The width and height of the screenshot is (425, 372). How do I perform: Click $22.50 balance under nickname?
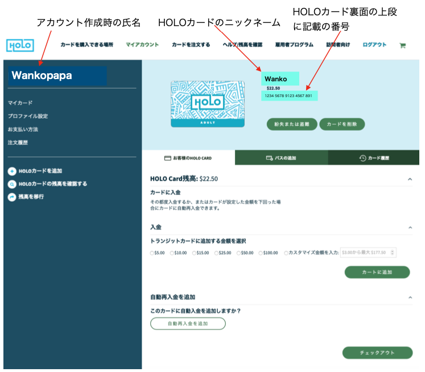tap(273, 88)
